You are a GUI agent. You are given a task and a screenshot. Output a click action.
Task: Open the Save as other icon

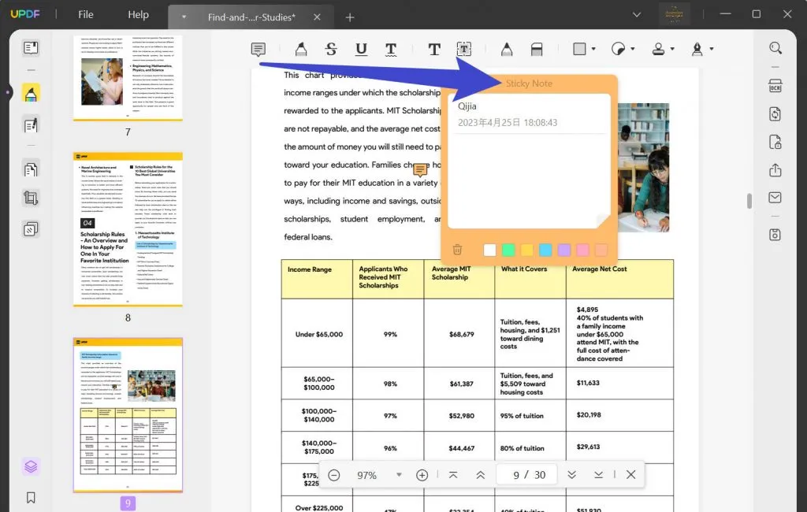click(775, 235)
